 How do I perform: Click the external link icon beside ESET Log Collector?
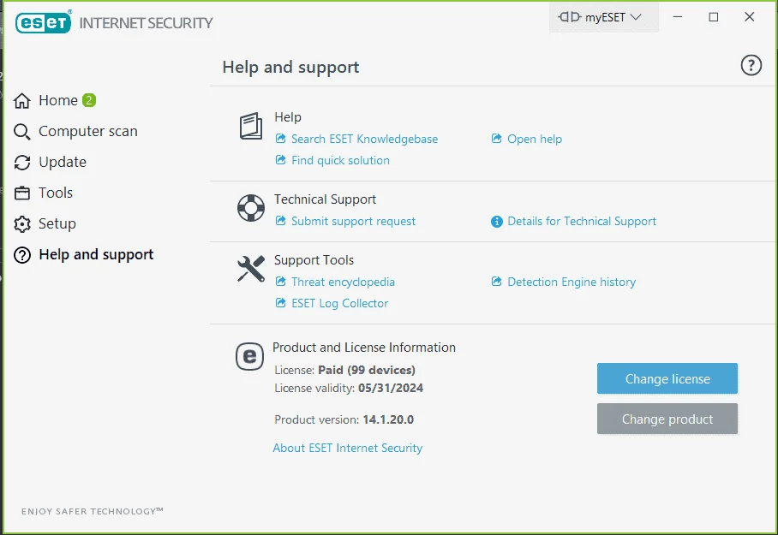pos(281,302)
